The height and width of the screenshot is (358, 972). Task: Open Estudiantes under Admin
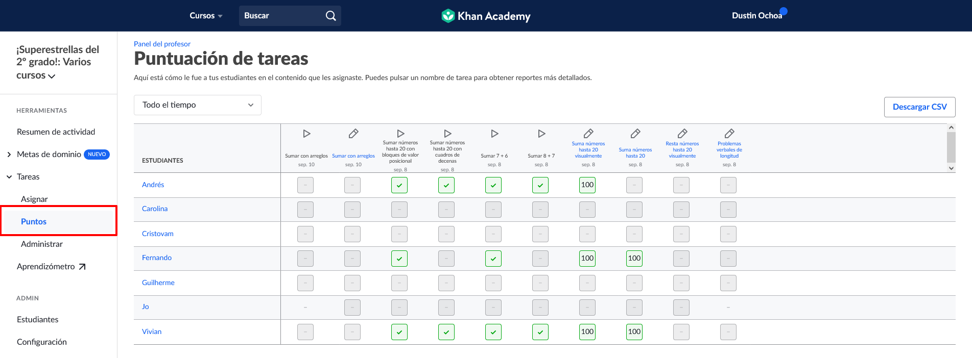click(x=38, y=320)
